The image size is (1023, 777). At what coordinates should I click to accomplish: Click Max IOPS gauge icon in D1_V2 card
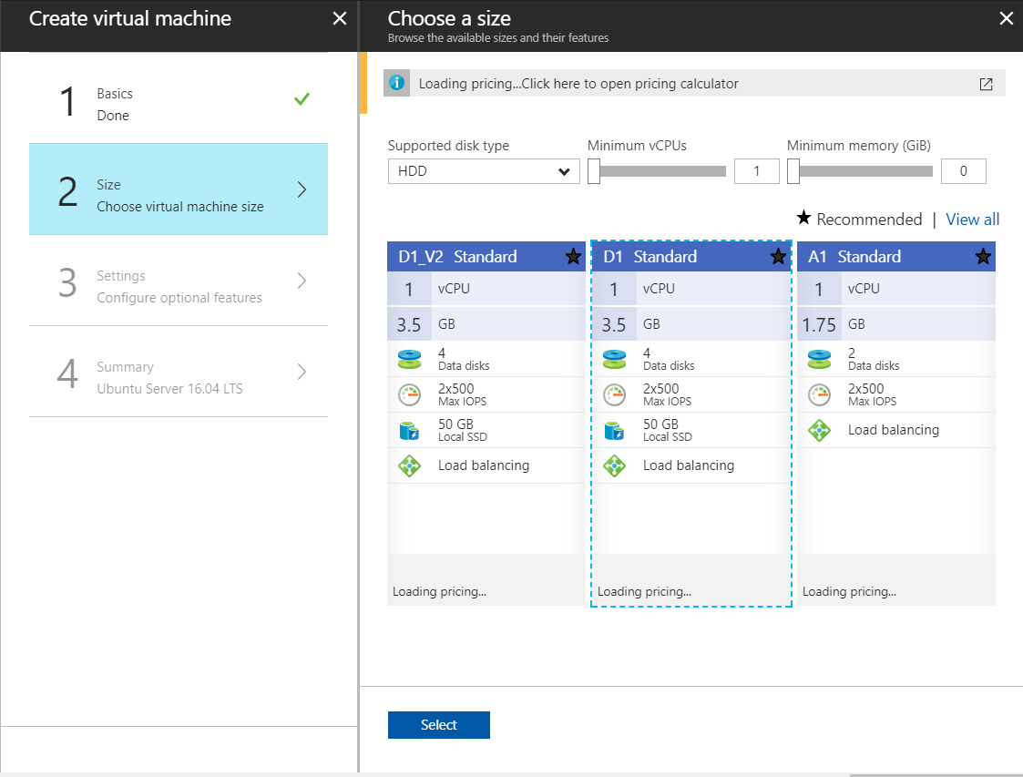(409, 394)
